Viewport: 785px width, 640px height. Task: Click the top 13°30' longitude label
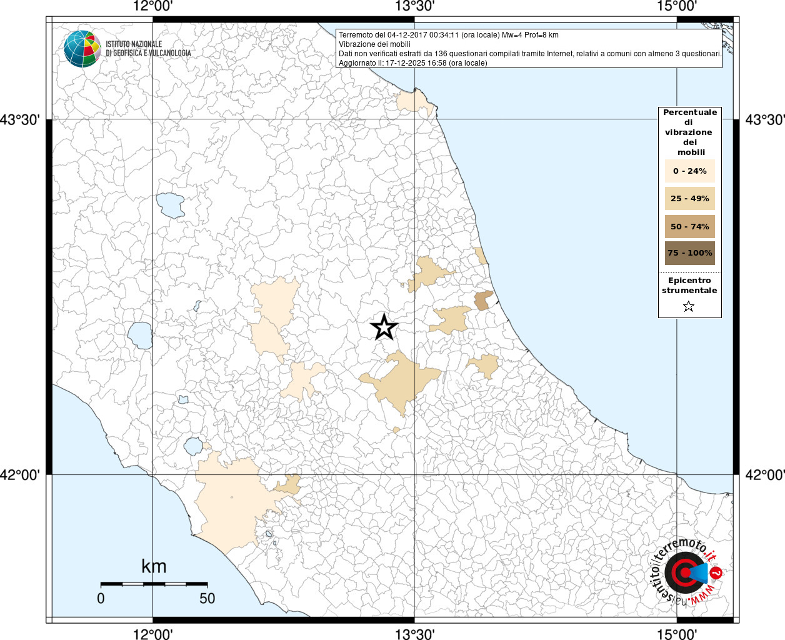414,6
